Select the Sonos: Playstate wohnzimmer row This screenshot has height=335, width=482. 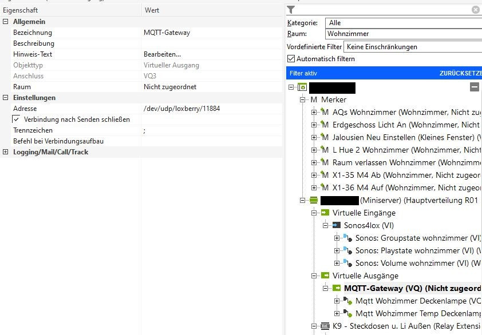[x=418, y=250]
